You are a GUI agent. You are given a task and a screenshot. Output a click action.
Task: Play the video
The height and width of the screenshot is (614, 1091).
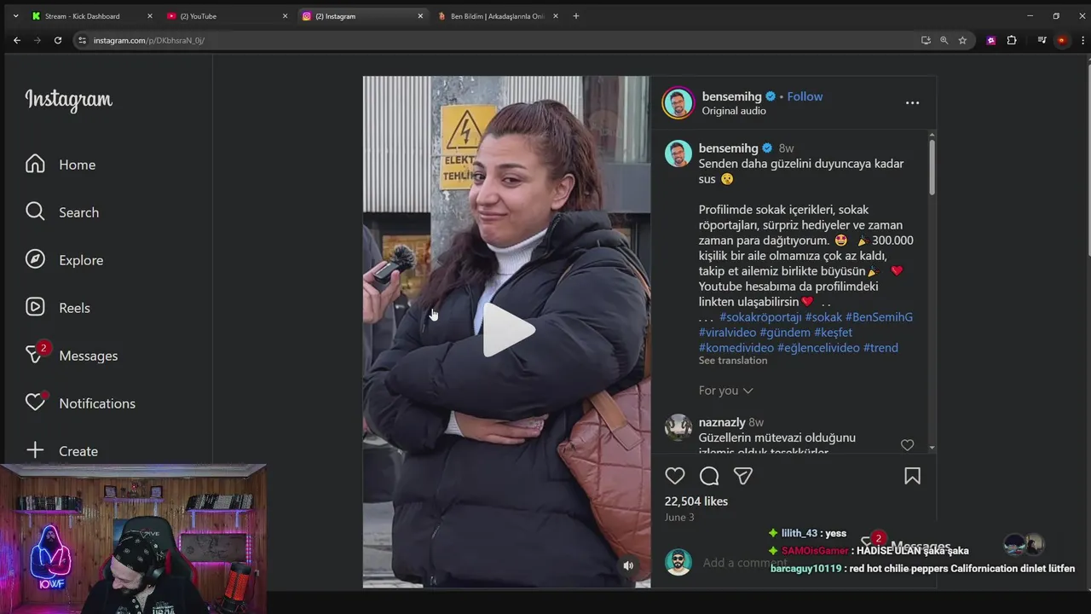click(x=508, y=330)
